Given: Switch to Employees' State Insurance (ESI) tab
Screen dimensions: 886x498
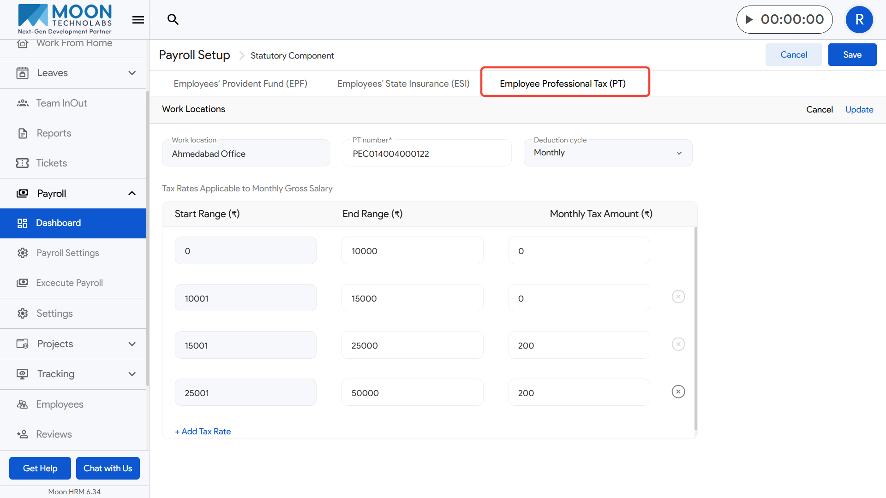Looking at the screenshot, I should tap(403, 84).
